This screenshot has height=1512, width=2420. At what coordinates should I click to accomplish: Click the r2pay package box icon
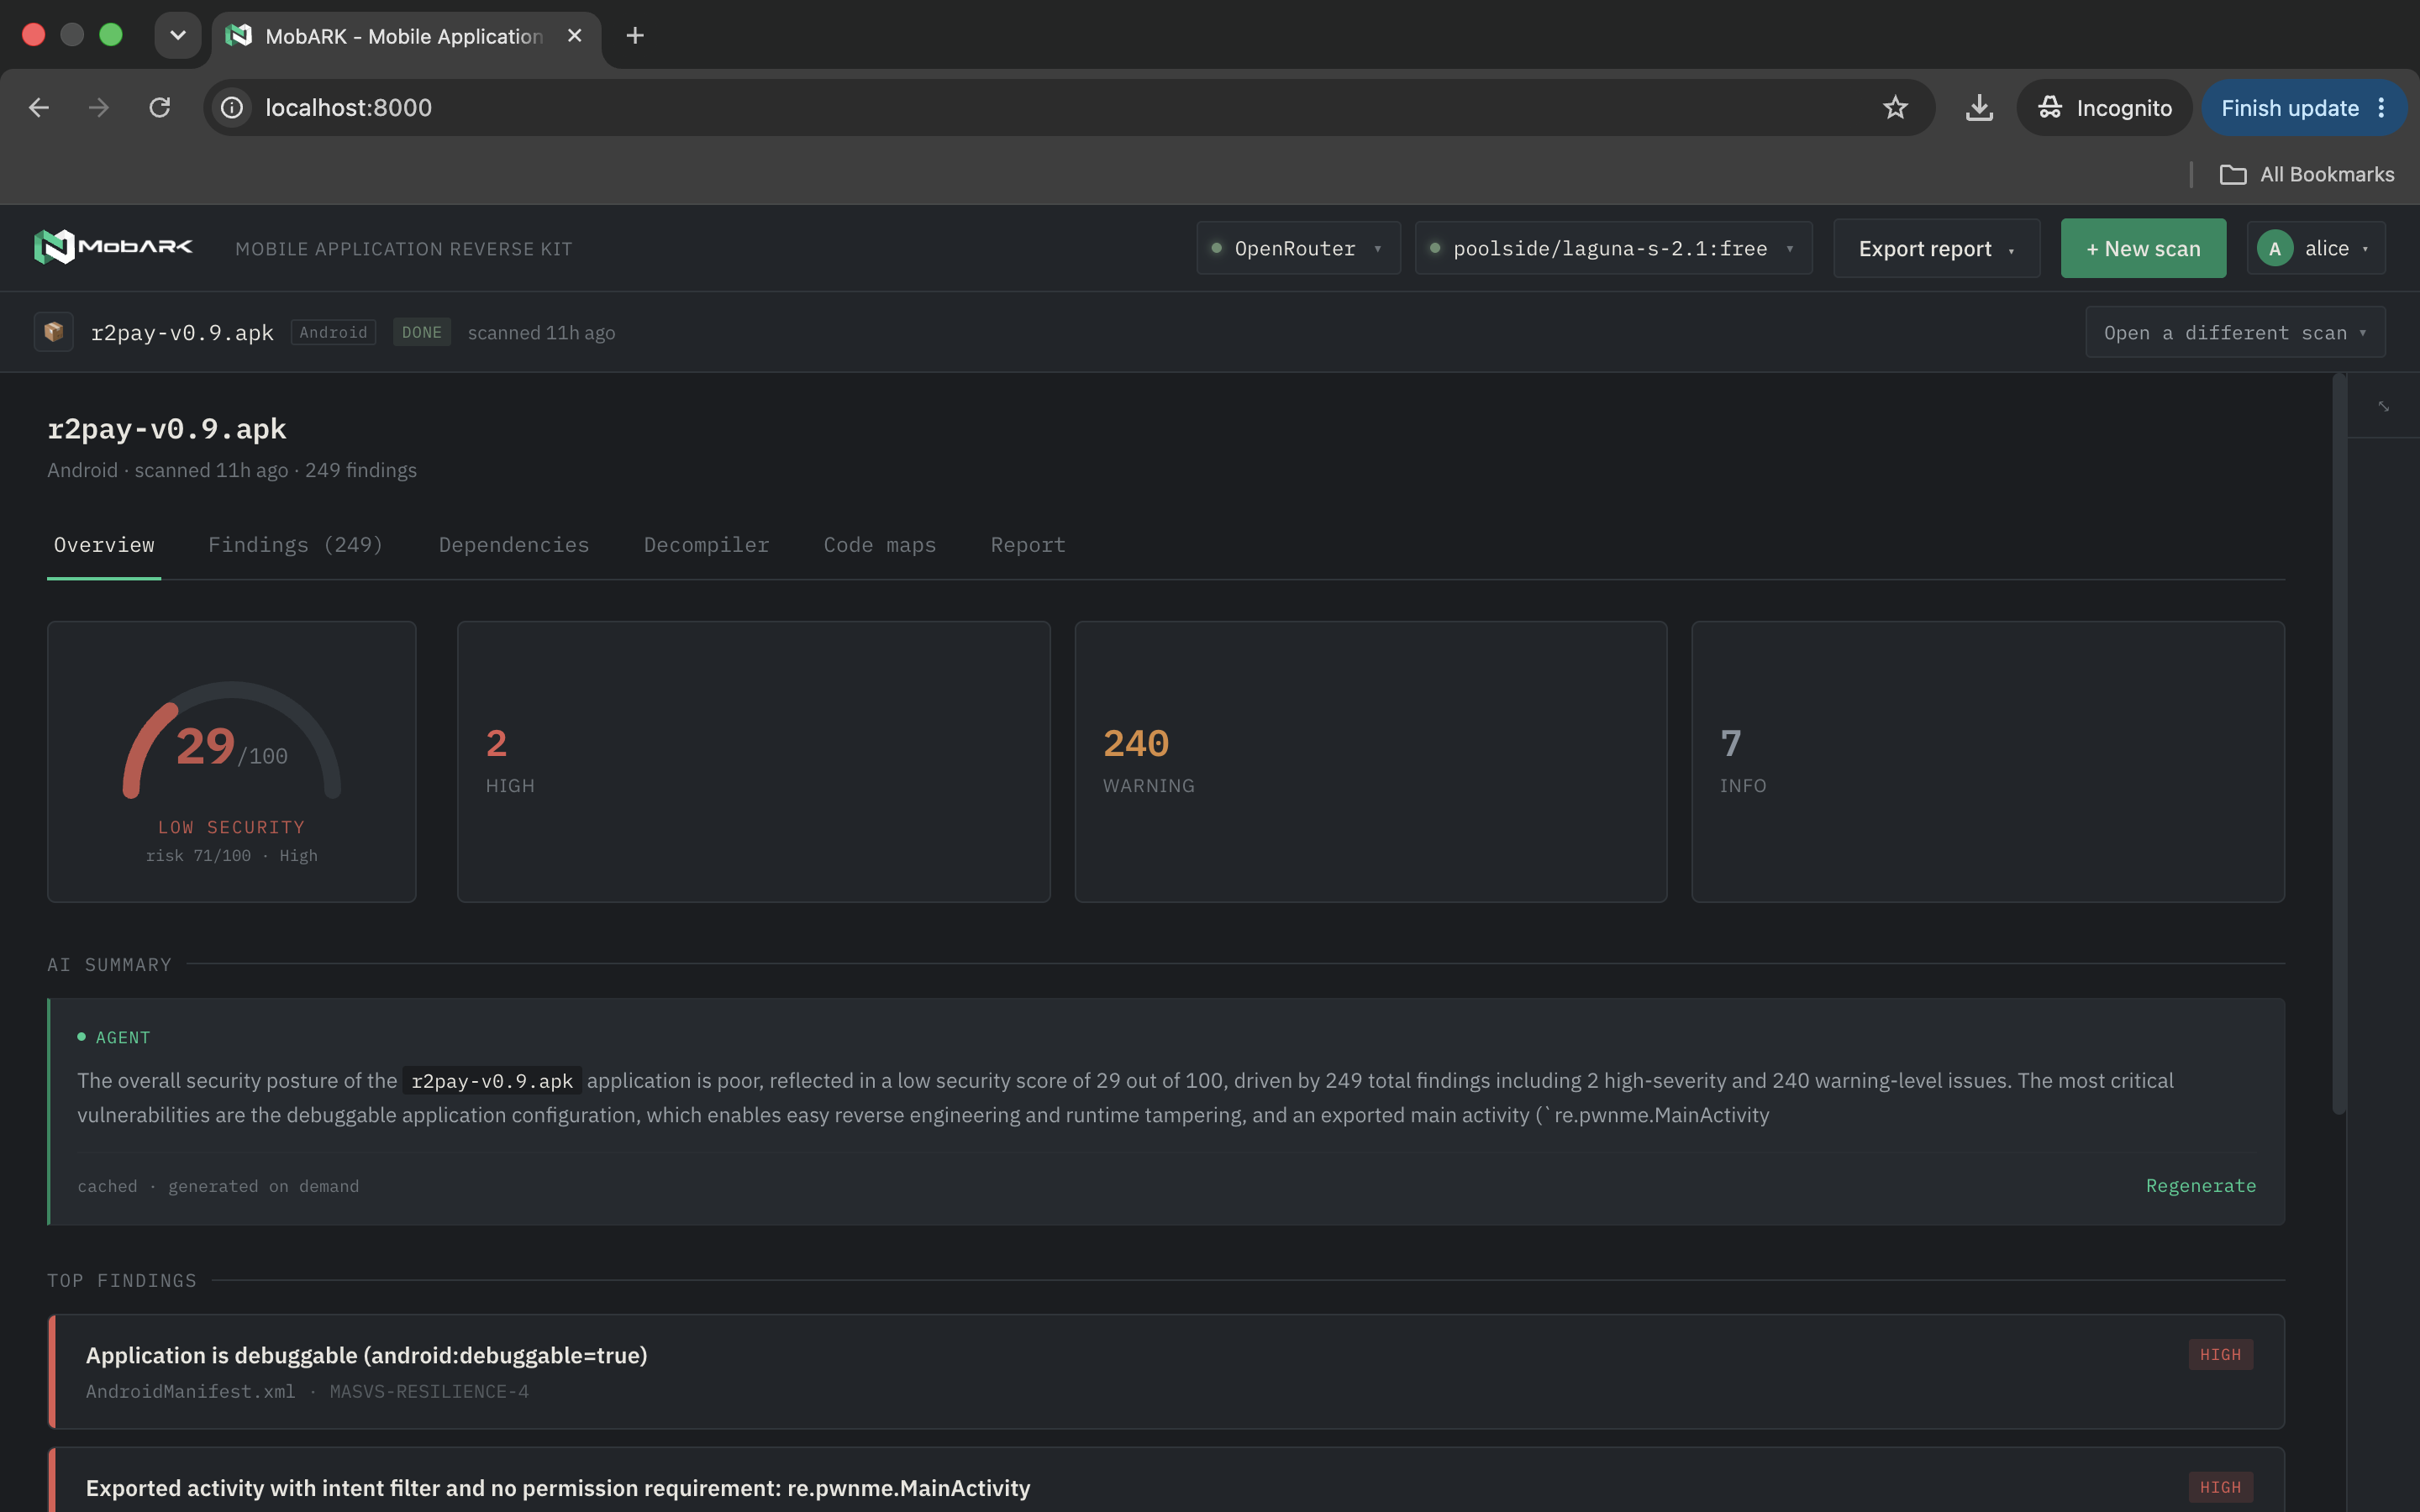tap(54, 332)
